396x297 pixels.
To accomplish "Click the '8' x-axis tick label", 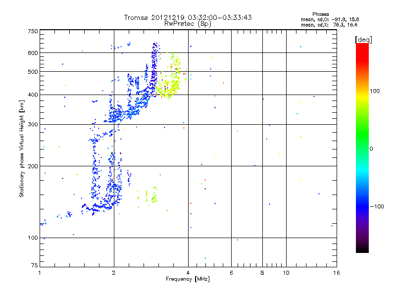I will pos(262,273).
